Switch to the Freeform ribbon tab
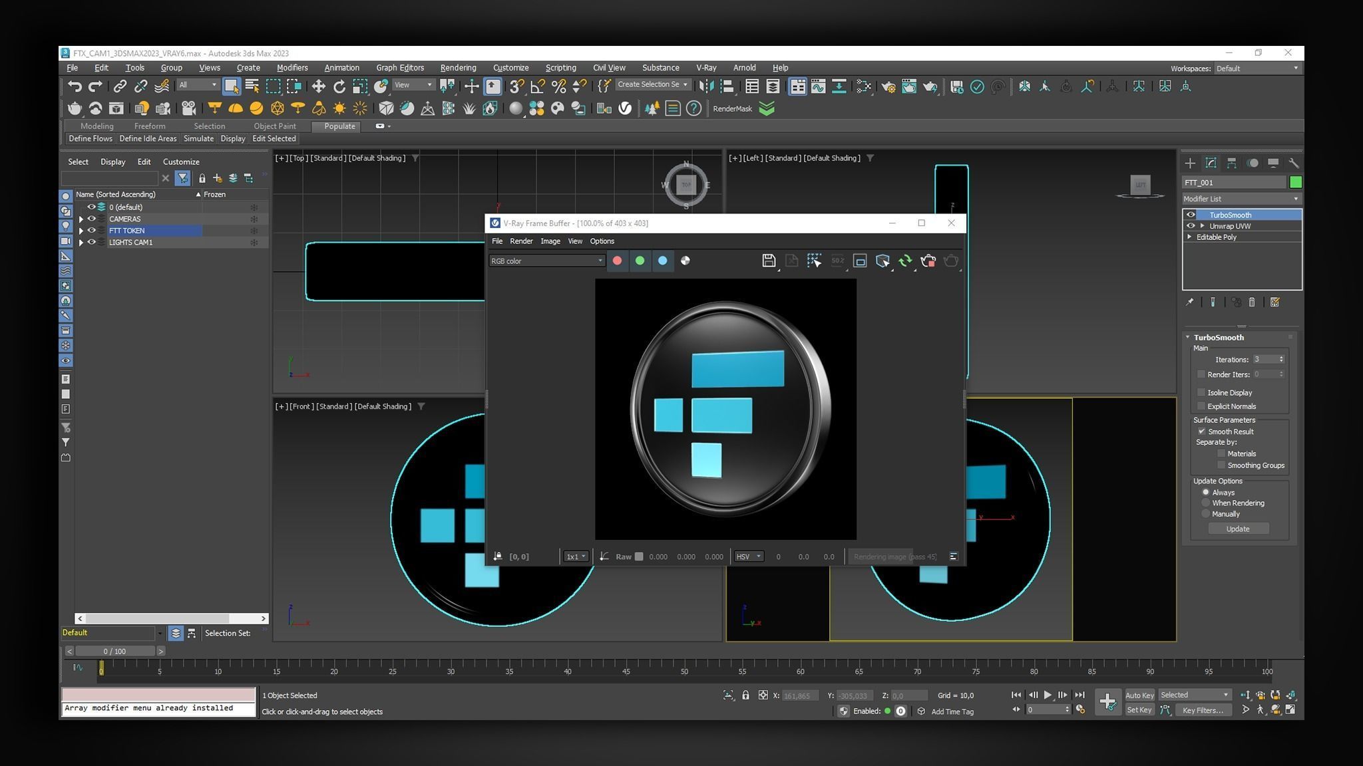Viewport: 1363px width, 766px height. click(150, 126)
